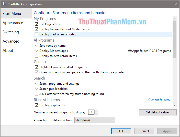Viewport: 180px width, 137px height.
Task: Select the Start Menu tab
Action: tap(16, 14)
